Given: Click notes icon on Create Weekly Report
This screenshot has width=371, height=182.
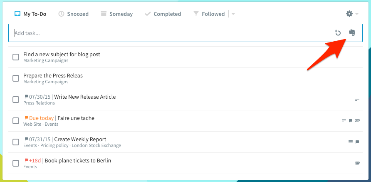Looking at the screenshot, I should [351, 142].
